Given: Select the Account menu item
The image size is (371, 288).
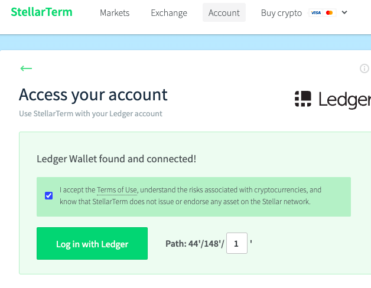Looking at the screenshot, I should point(224,12).
